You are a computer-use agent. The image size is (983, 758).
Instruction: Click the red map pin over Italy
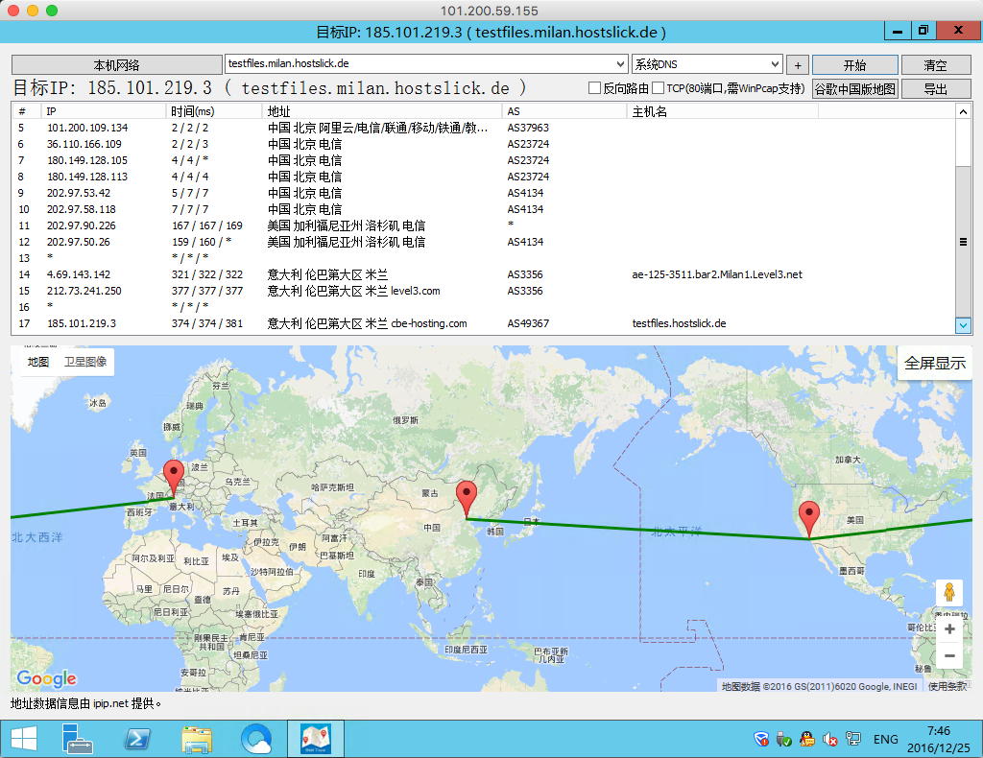(x=174, y=478)
